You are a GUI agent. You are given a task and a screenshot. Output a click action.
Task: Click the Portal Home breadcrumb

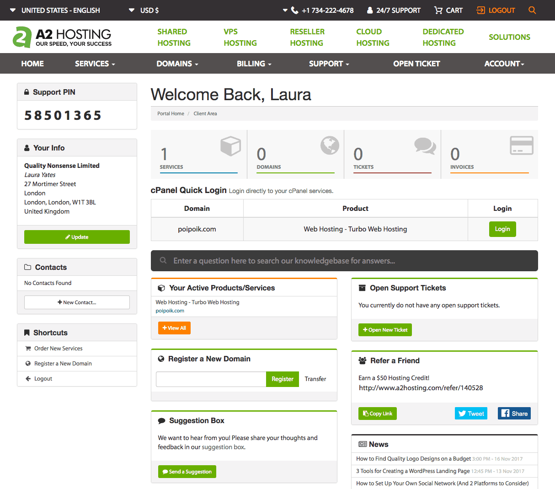point(171,113)
